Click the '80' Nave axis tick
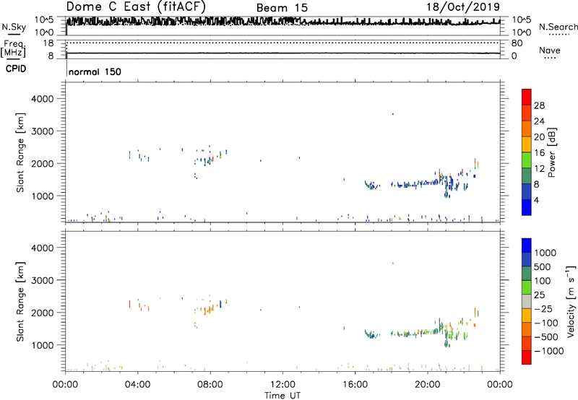The image size is (578, 400). (517, 43)
